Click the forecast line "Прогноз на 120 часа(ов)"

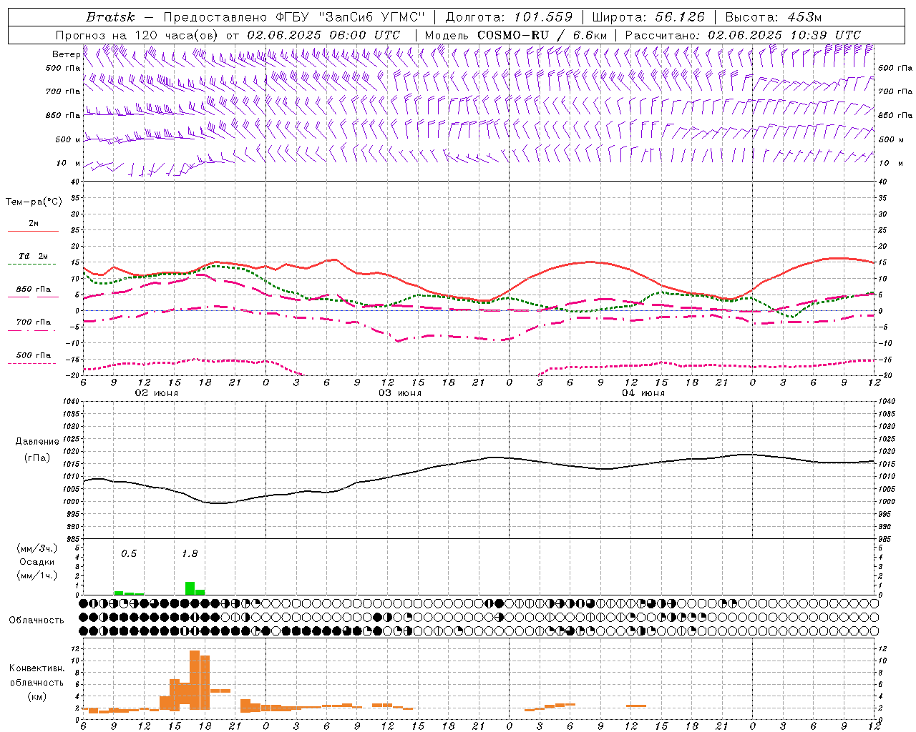pos(137,35)
